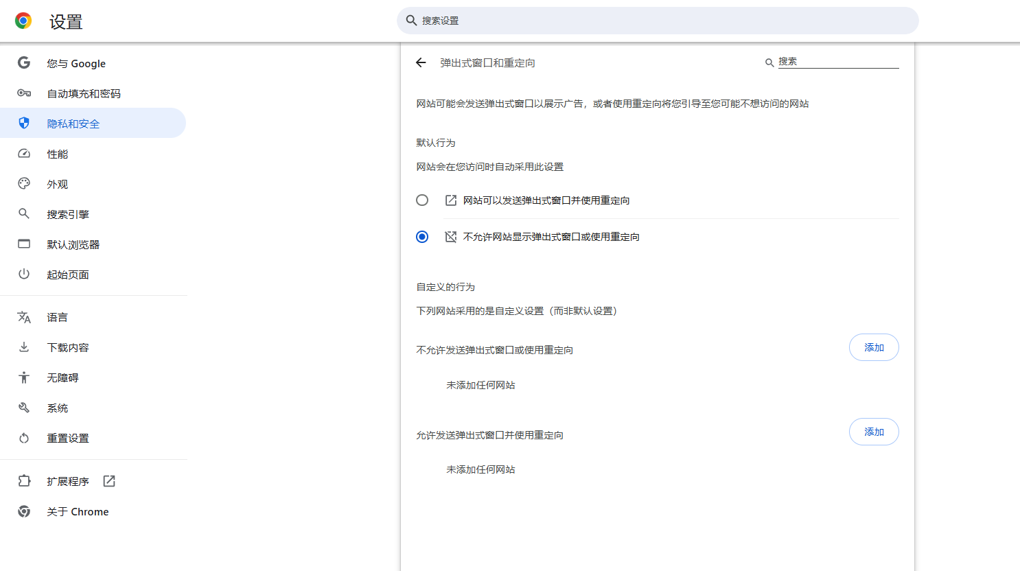Open 扩展程序 link in sidebar
This screenshot has height=571, width=1020.
93,481
